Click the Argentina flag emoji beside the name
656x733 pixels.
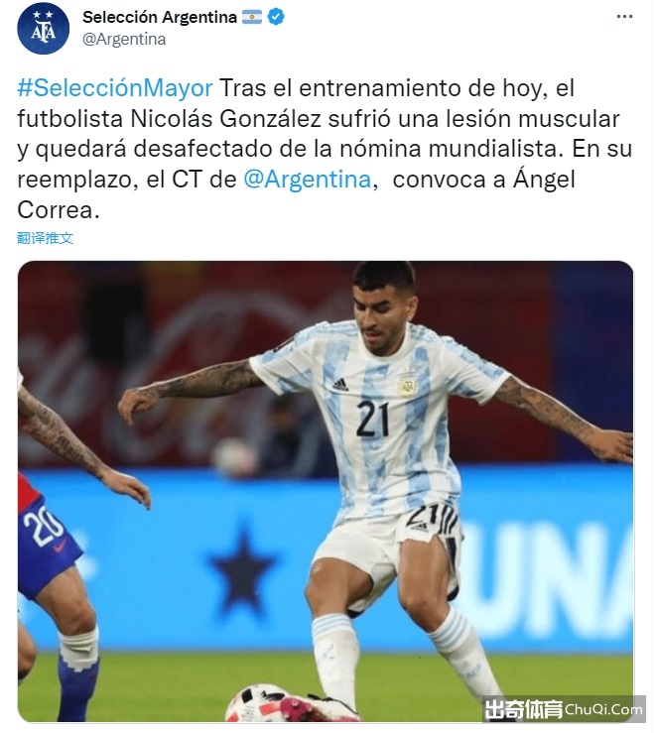[252, 17]
